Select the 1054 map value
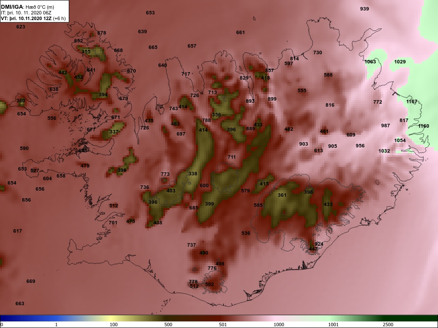 pyautogui.click(x=400, y=140)
